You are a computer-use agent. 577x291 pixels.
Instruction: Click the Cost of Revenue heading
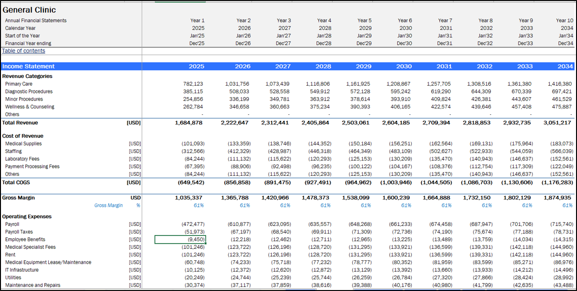(x=23, y=136)
